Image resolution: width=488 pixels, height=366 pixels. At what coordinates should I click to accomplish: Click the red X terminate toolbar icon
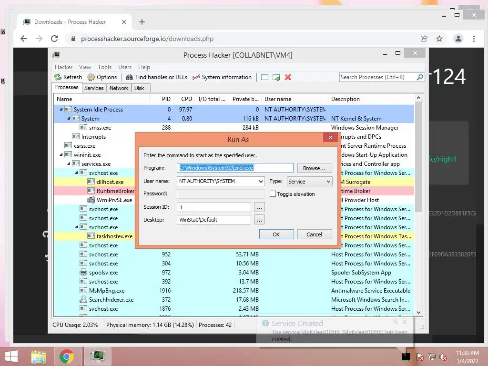click(x=288, y=77)
